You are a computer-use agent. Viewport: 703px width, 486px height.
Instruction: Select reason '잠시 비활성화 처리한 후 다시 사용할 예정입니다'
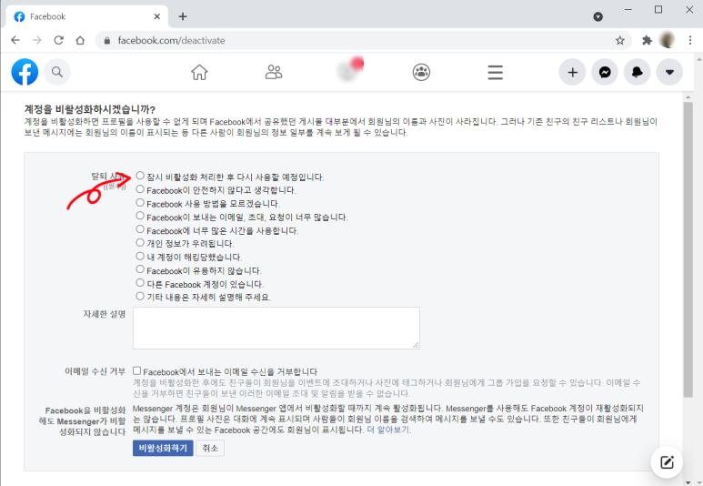tap(140, 176)
